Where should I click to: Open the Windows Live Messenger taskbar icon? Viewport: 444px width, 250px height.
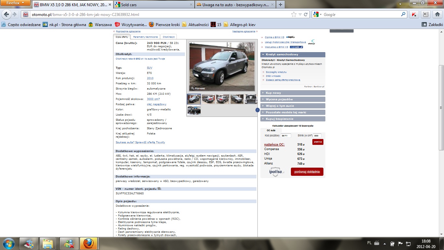pos(69,243)
